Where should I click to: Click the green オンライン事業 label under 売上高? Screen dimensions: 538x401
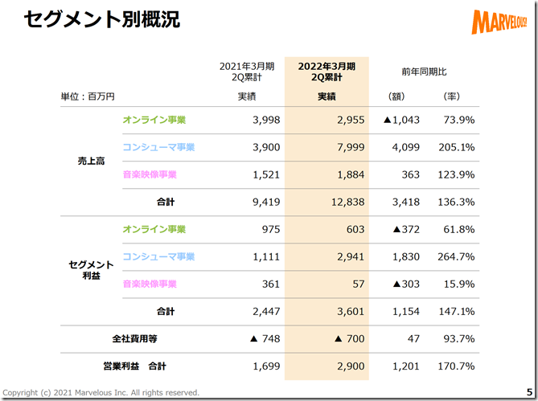point(154,120)
